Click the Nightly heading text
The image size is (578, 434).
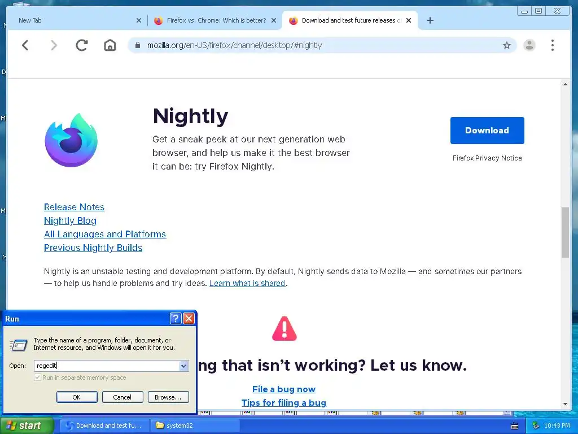pyautogui.click(x=191, y=116)
